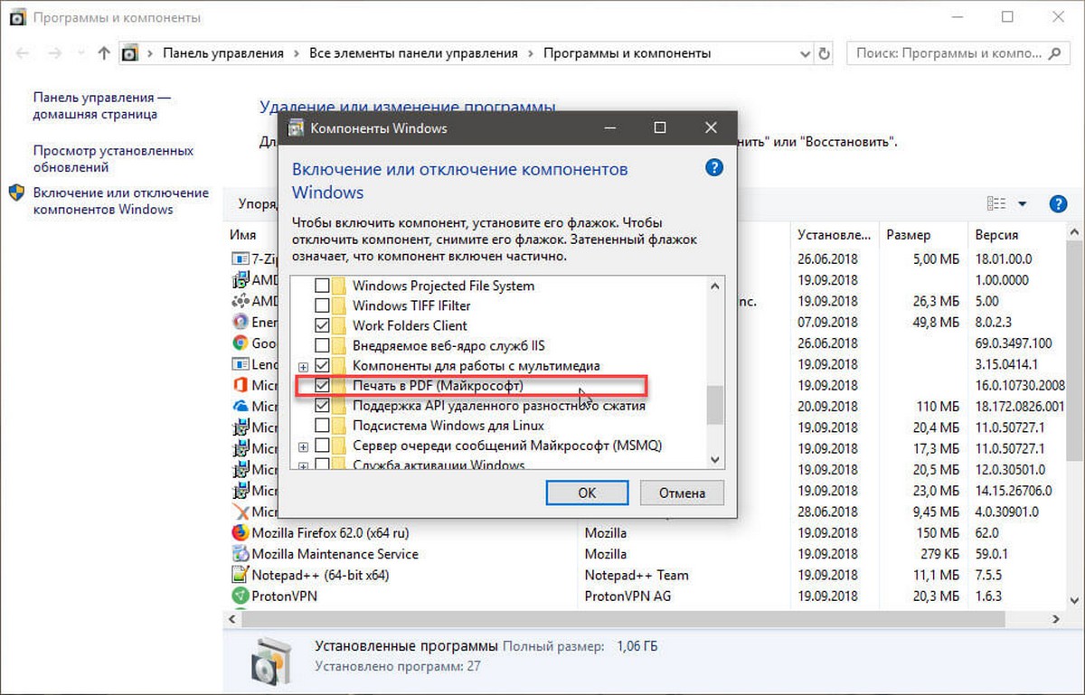Viewport: 1085px width, 695px height.
Task: Check the Сервер очереди сообщений Майкрософт (MSMQ) box
Action: point(321,446)
